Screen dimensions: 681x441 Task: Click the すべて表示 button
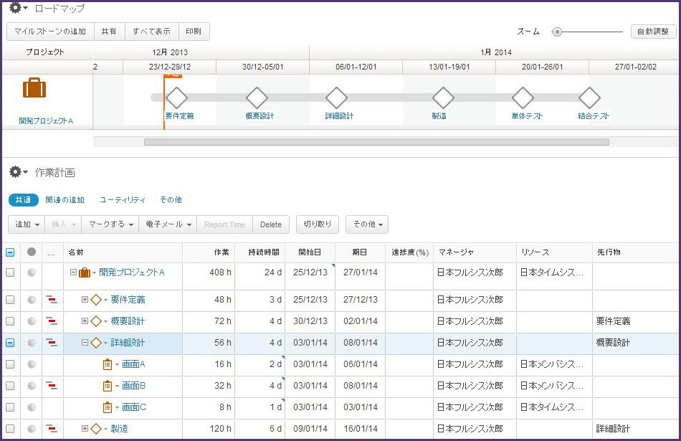coord(152,32)
